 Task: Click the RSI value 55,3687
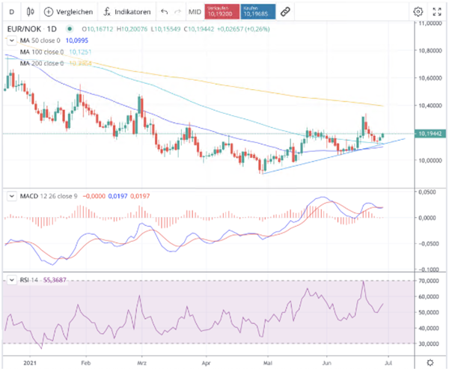pos(55,280)
